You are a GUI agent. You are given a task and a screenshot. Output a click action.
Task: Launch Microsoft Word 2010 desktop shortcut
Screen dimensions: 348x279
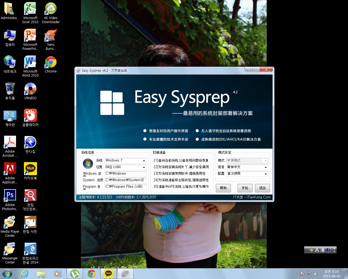click(30, 66)
